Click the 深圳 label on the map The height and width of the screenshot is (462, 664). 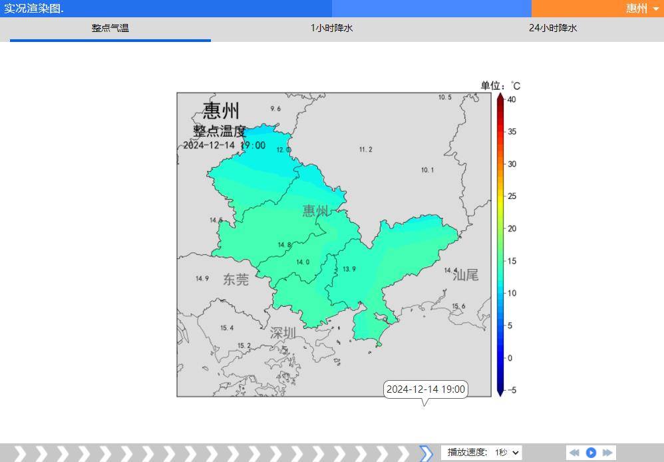point(283,333)
